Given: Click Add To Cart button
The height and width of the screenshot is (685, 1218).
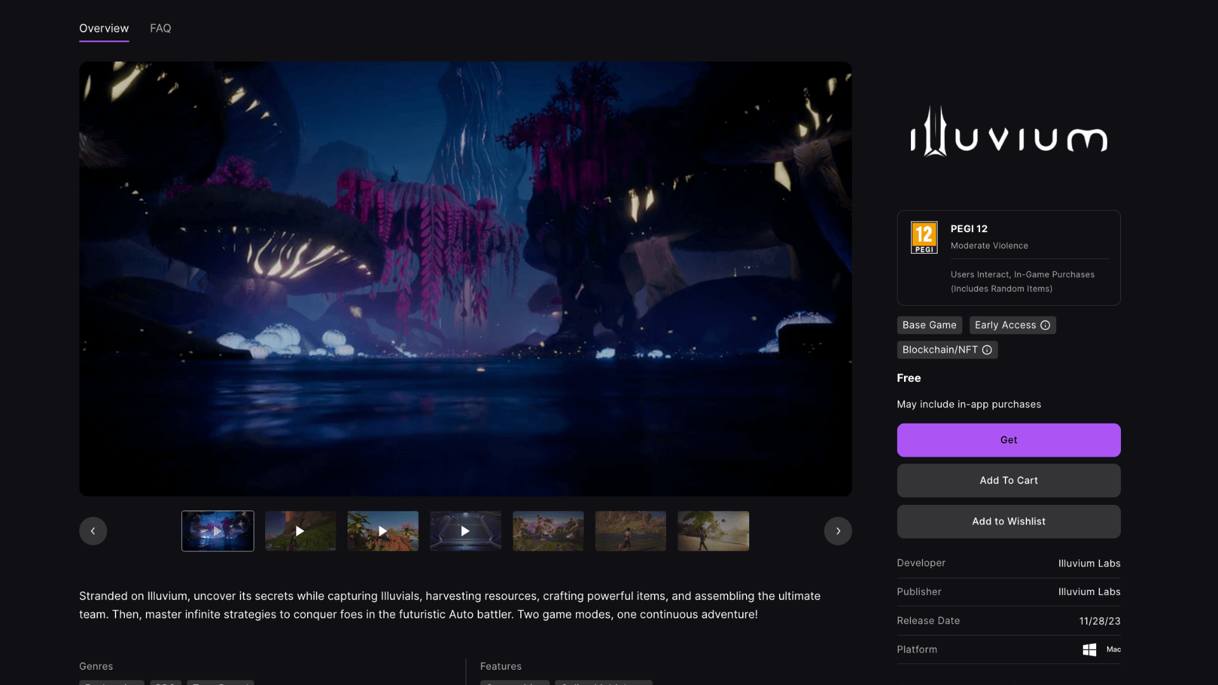Looking at the screenshot, I should (x=1008, y=481).
